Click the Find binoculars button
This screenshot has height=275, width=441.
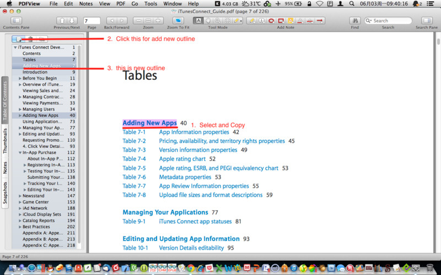click(x=355, y=20)
